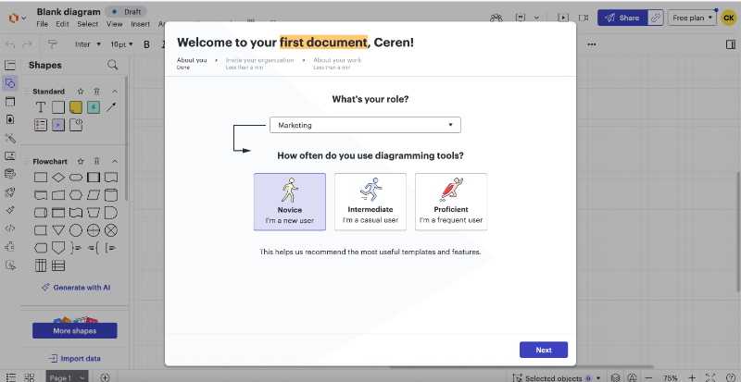The height and width of the screenshot is (382, 741).
Task: Open the Page 1 tab dropdown
Action: (66, 377)
